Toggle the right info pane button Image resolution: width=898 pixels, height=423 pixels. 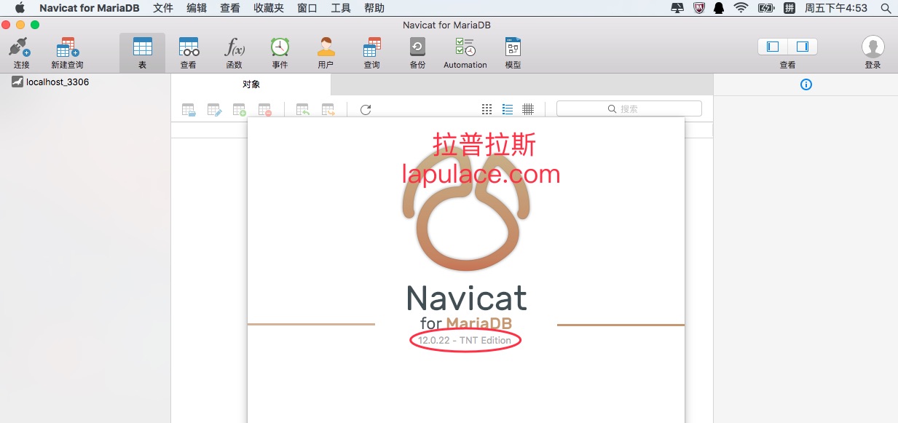tap(803, 47)
